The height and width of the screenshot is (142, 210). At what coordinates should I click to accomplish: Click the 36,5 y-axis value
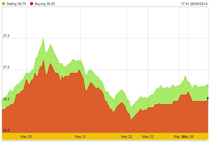tap(6, 99)
